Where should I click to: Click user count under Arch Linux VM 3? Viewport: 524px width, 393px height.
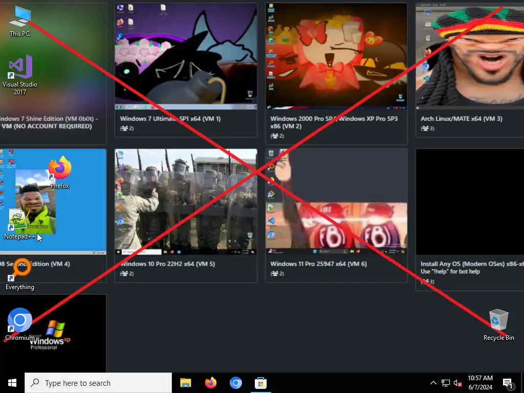427,128
